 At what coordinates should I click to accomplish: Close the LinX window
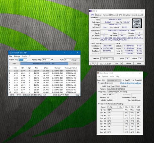tap(77, 53)
